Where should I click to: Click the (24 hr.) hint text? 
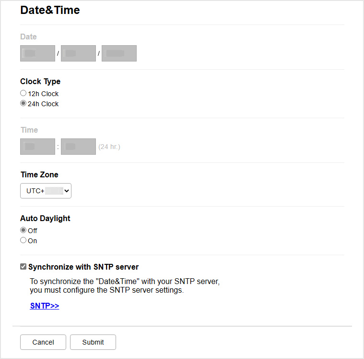[x=109, y=147]
